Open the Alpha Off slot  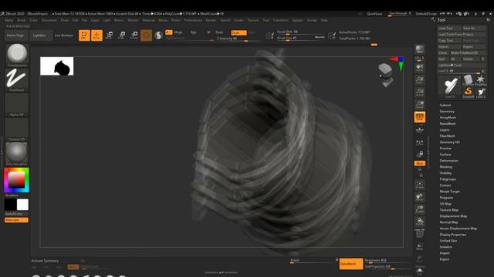16,105
